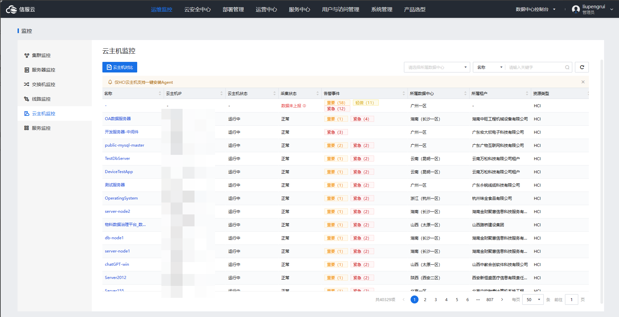Click the 线路监控 sidebar icon
The image size is (619, 317).
coord(27,99)
